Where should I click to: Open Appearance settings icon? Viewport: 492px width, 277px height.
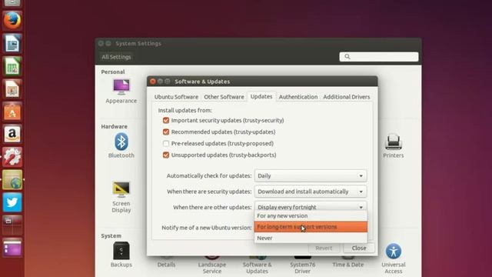(x=121, y=87)
